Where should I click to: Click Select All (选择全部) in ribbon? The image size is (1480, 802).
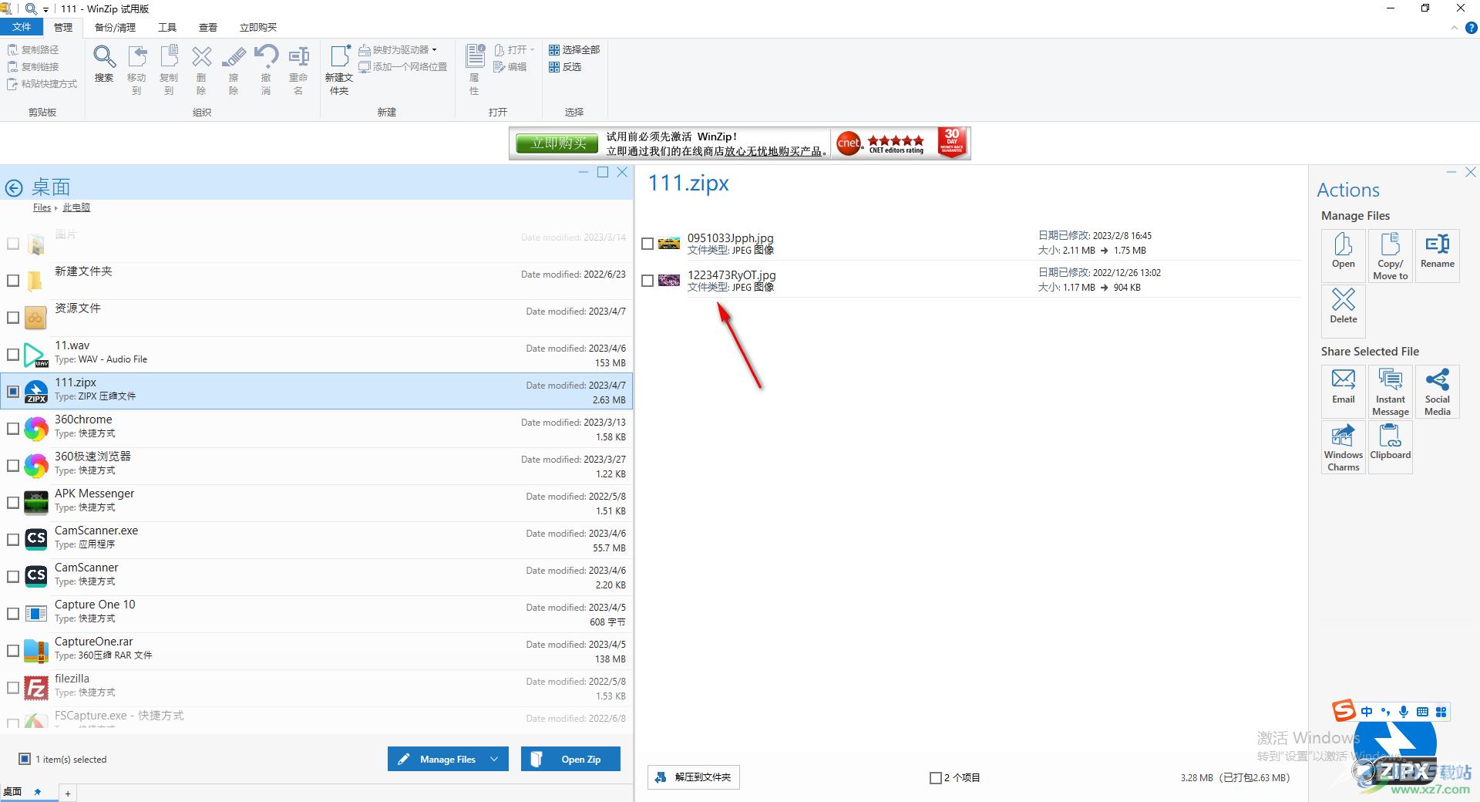pos(574,49)
